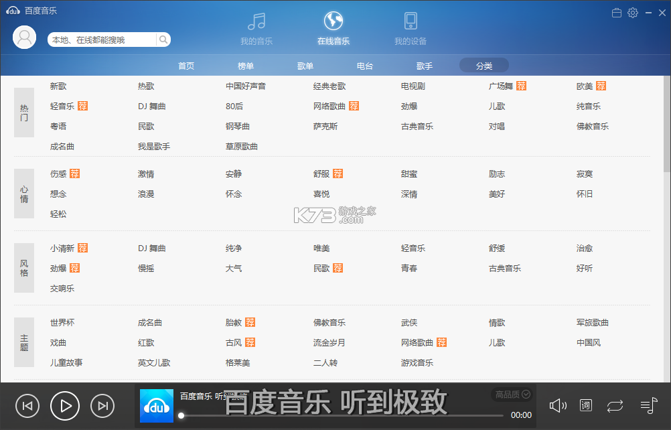
Task: Select 怀旧 mood
Action: [585, 194]
